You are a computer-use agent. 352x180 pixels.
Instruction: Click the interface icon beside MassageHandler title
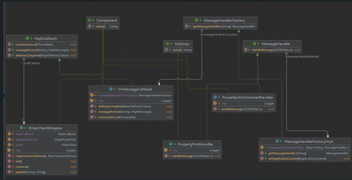point(255,44)
